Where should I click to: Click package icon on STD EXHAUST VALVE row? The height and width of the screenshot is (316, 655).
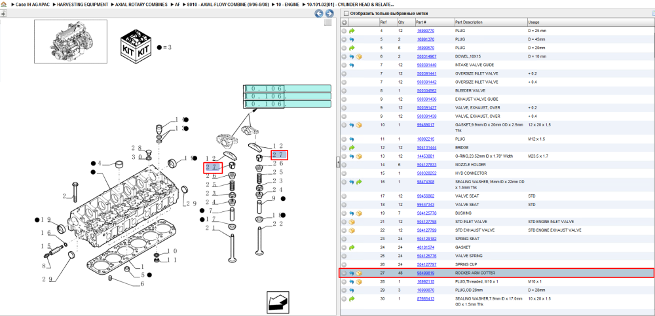pos(352,230)
